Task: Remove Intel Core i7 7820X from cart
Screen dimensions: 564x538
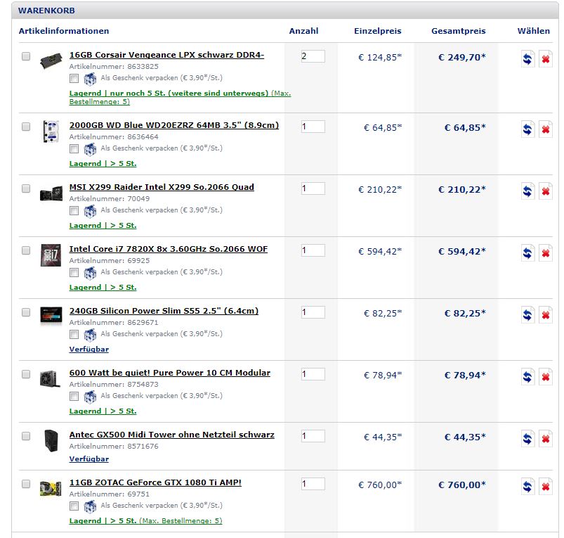Action: click(545, 252)
